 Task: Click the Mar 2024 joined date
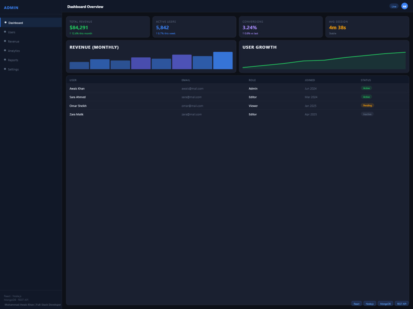point(311,97)
